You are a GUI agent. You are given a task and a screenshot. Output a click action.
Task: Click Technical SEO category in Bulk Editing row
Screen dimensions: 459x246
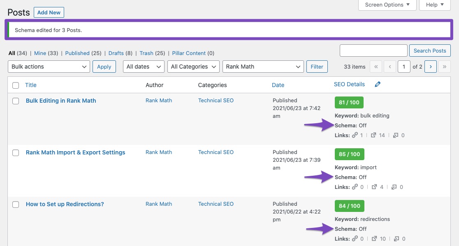click(x=216, y=101)
